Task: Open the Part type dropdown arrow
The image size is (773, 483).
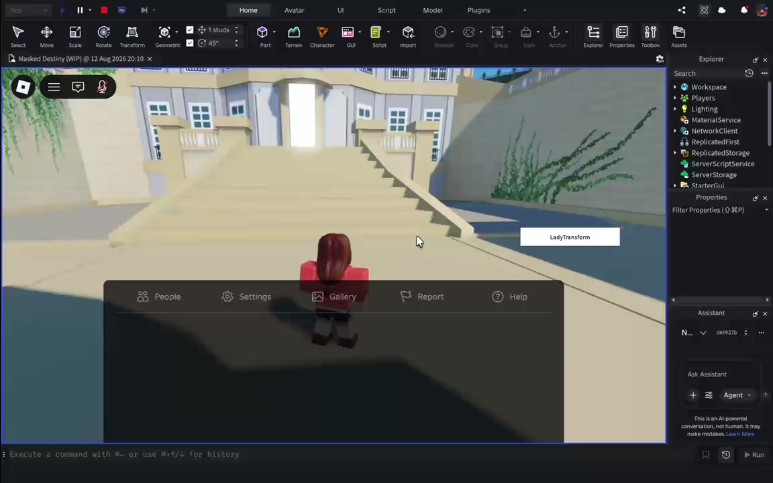Action: pyautogui.click(x=274, y=32)
